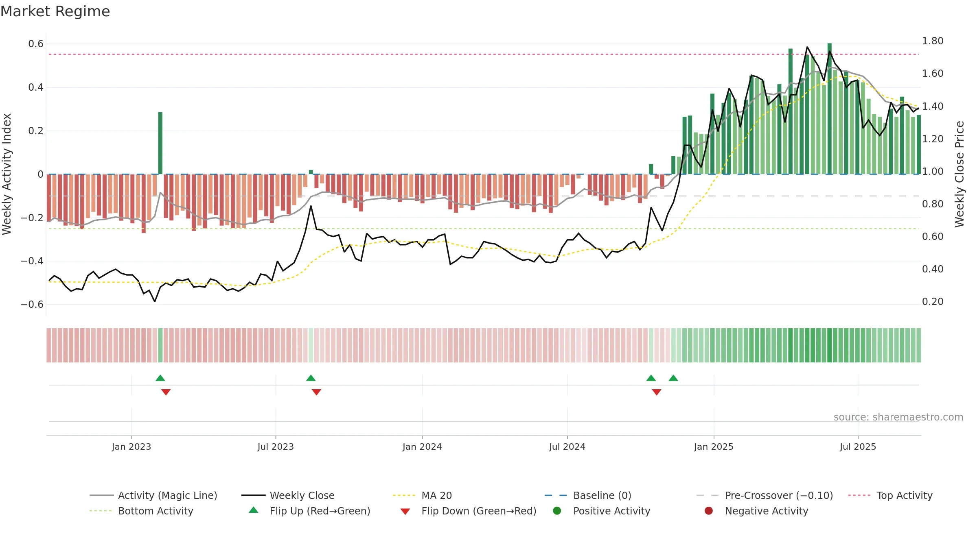Click the first green flip-up marker in early 2023
This screenshot has width=977, height=549.
(160, 378)
